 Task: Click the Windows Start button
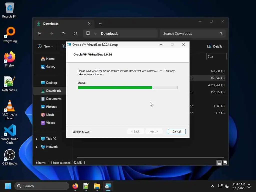8,186
